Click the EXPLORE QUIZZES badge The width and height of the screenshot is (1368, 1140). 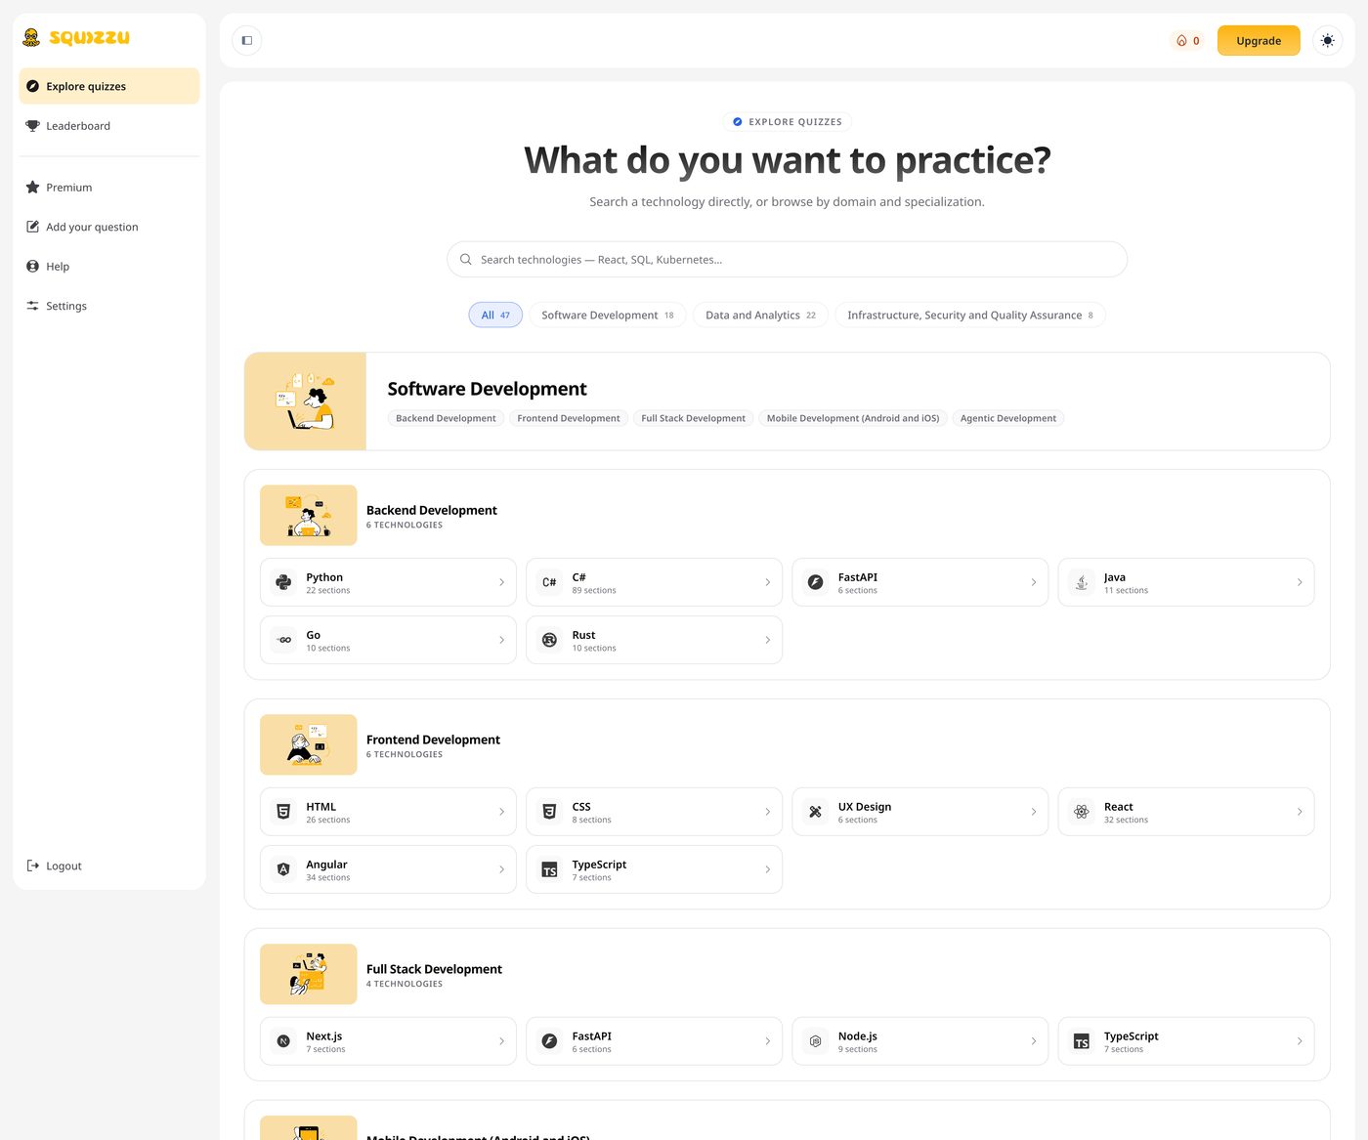(x=787, y=122)
